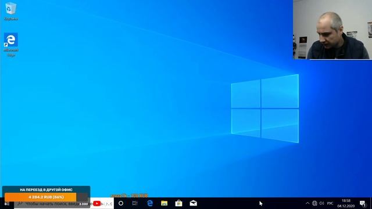The width and height of the screenshot is (372, 209).
Task: Open File Explorer from the taskbar
Action: point(164,203)
